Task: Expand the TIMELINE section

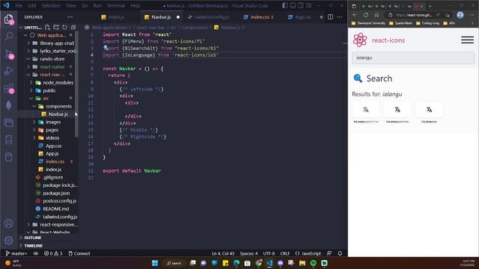Action: tap(33, 246)
